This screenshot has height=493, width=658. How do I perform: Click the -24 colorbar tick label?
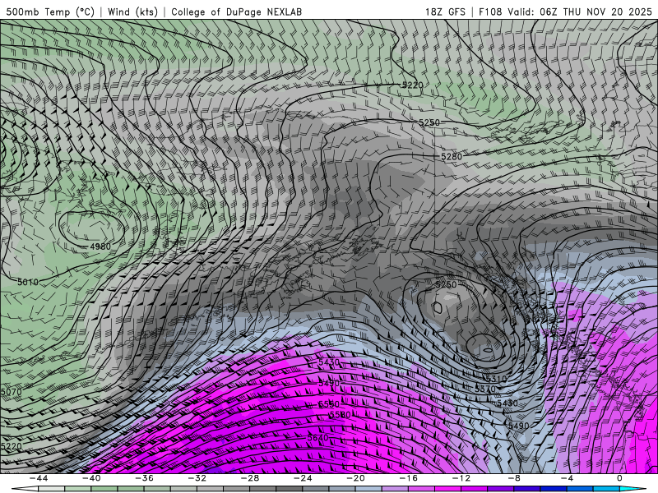click(303, 478)
